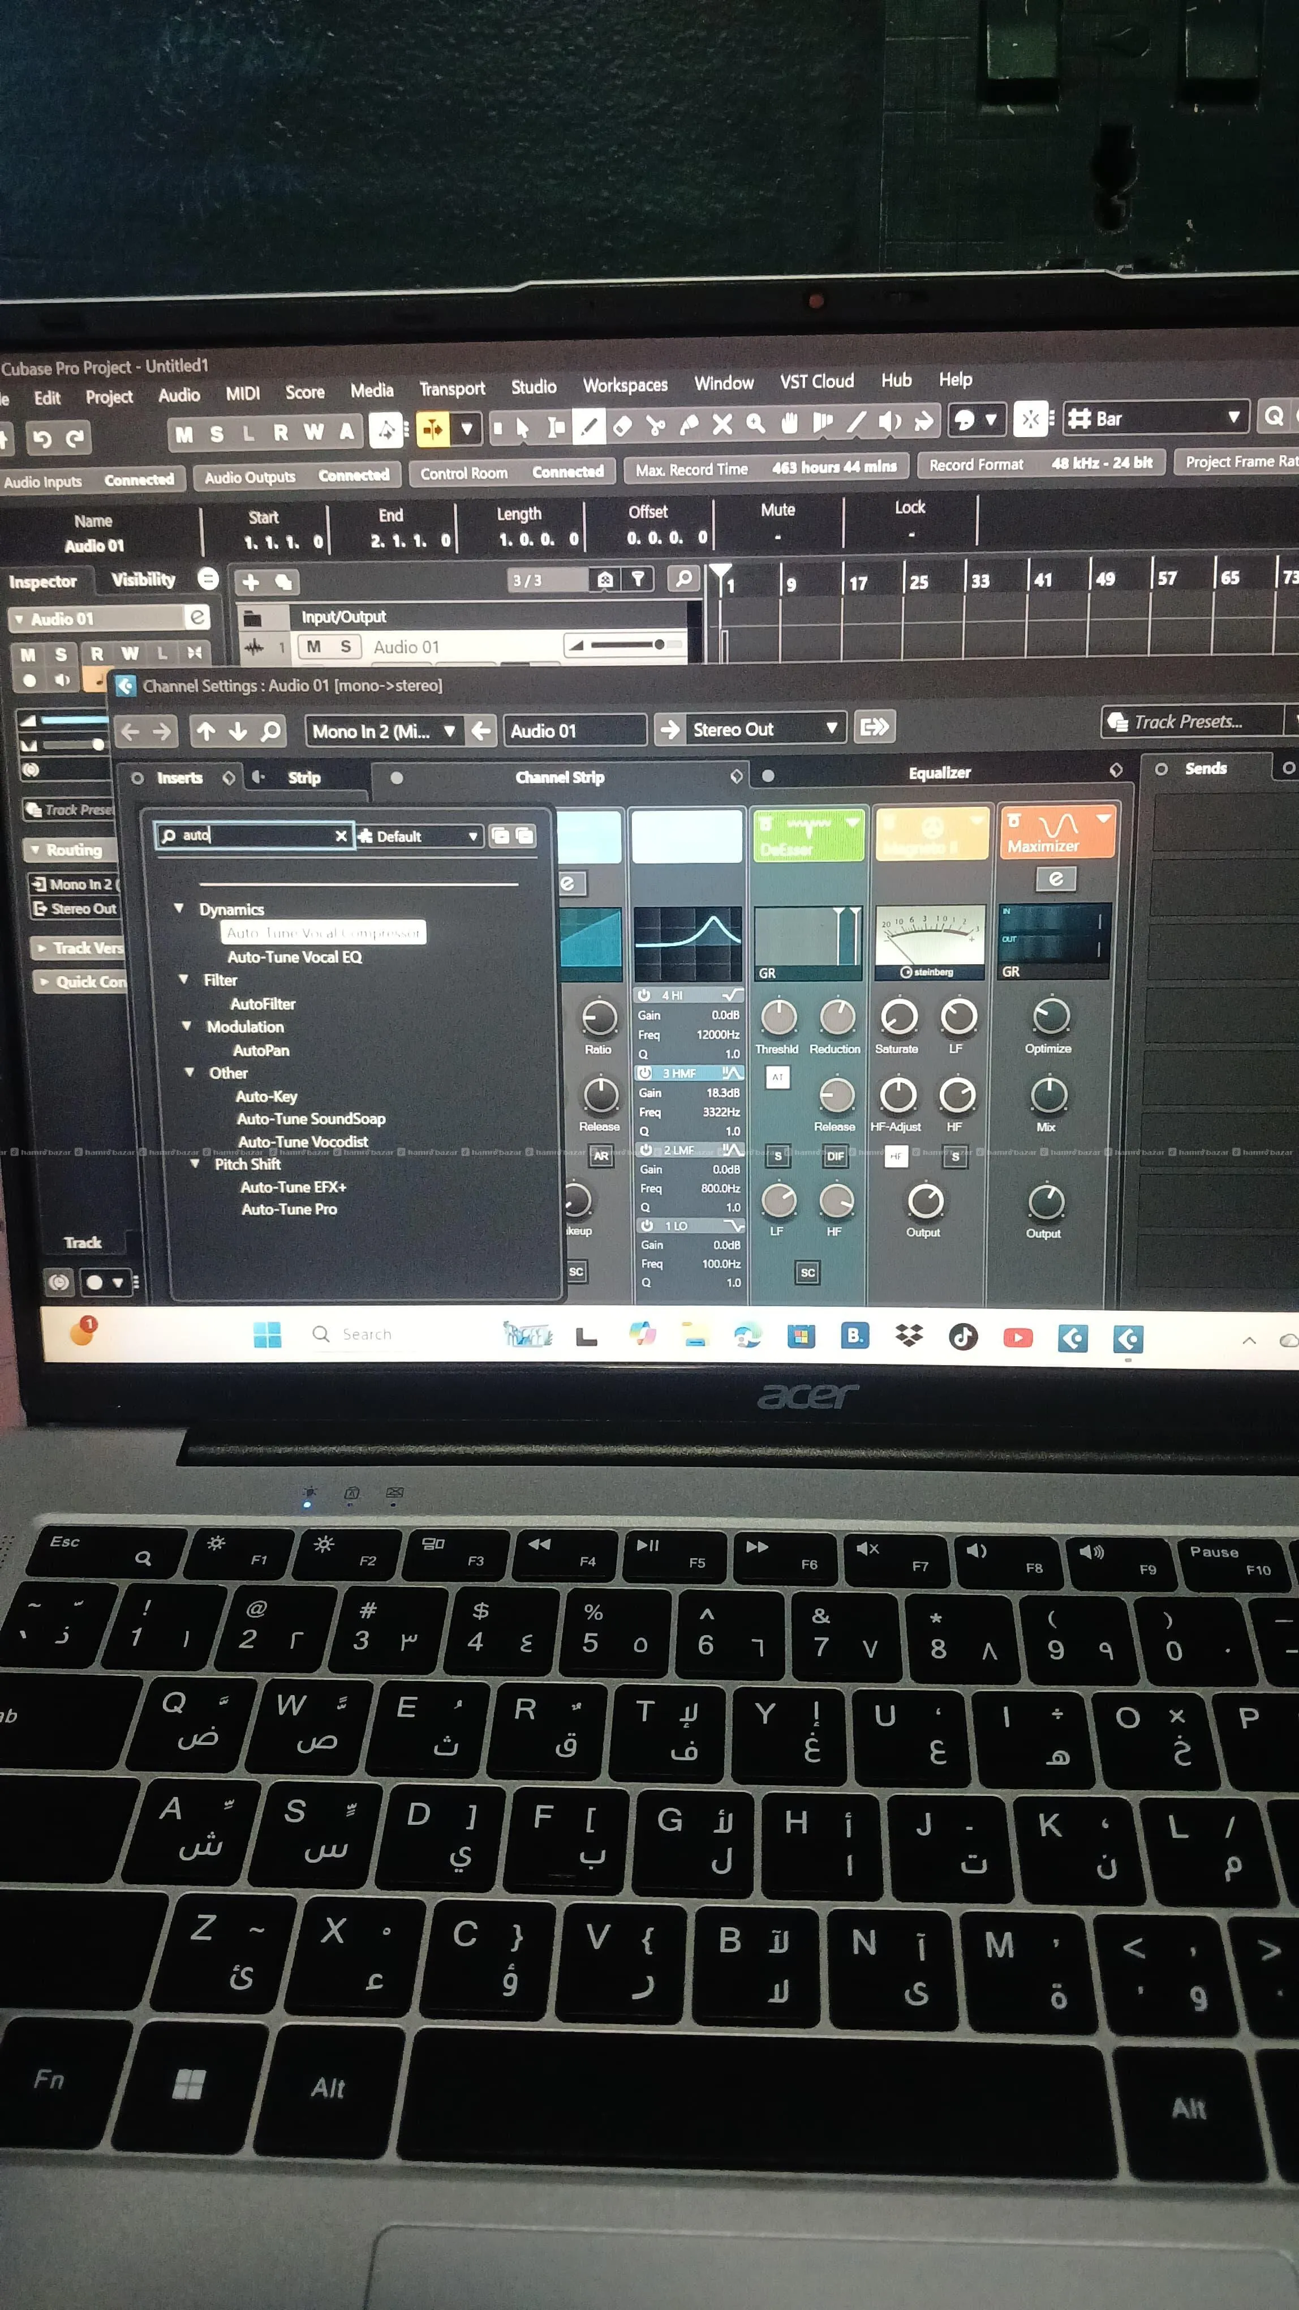Select the Object Selection arrow tool

(523, 427)
